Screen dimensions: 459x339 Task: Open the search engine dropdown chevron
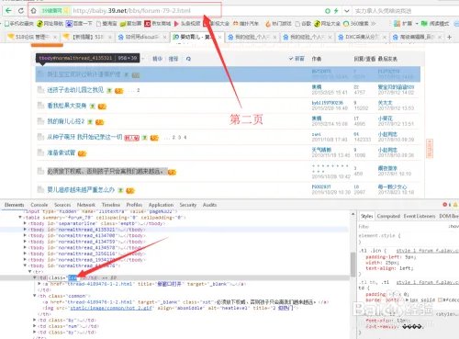click(x=346, y=11)
